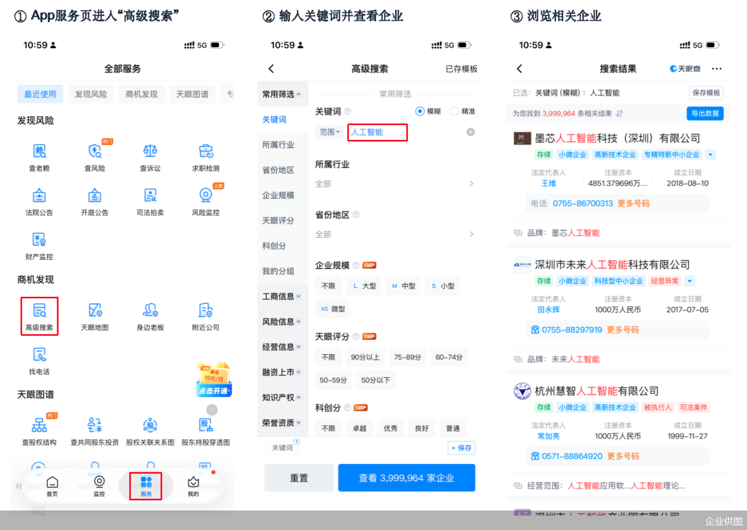Open the 财产监控 icon

tap(40, 240)
